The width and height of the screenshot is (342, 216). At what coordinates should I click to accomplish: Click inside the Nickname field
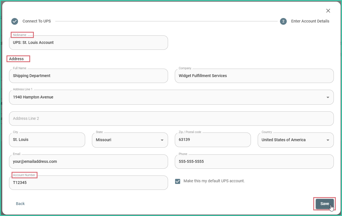88,42
